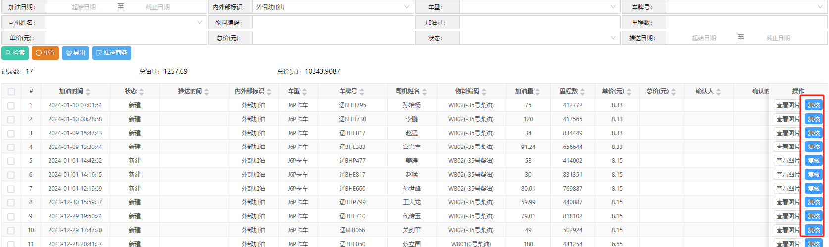Toggle the select-all checkbox in table header
Viewport: 829px width, 247px height.
click(x=11, y=92)
